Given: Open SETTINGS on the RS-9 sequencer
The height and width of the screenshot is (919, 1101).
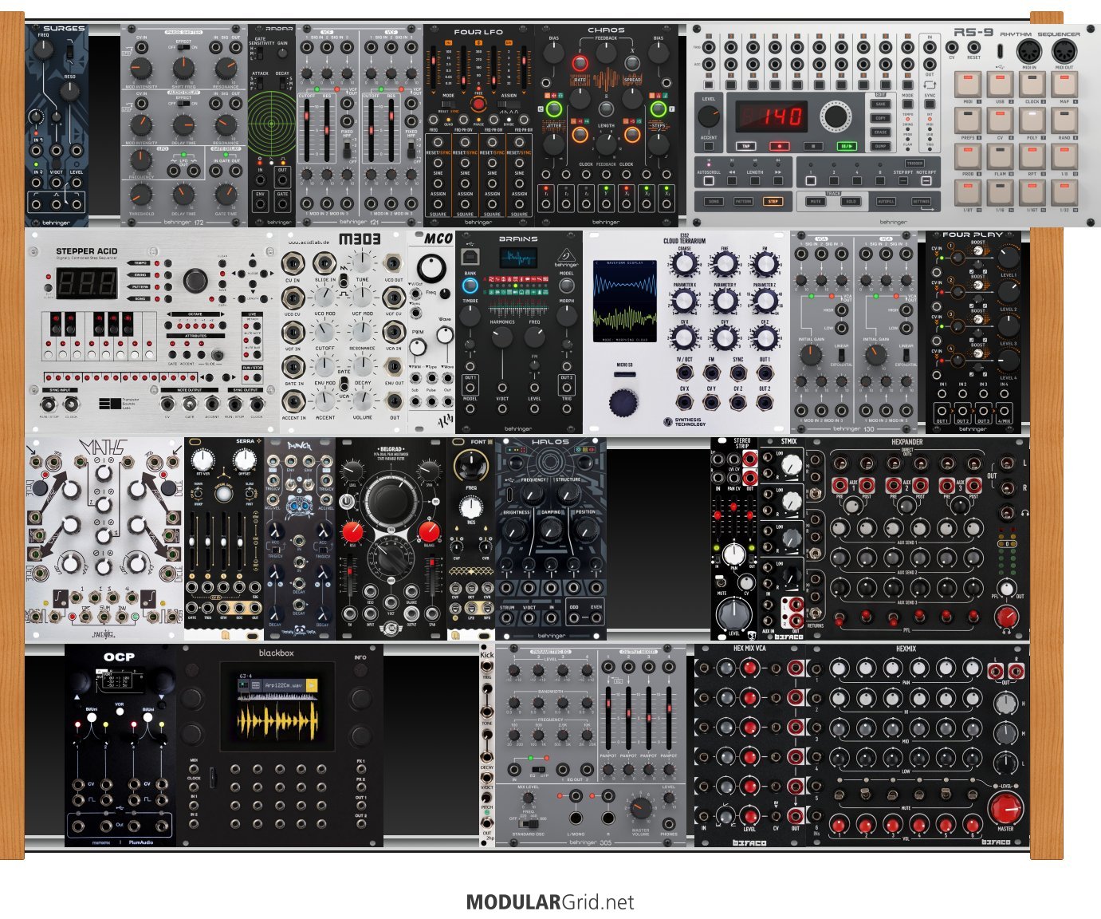Looking at the screenshot, I should 921,202.
